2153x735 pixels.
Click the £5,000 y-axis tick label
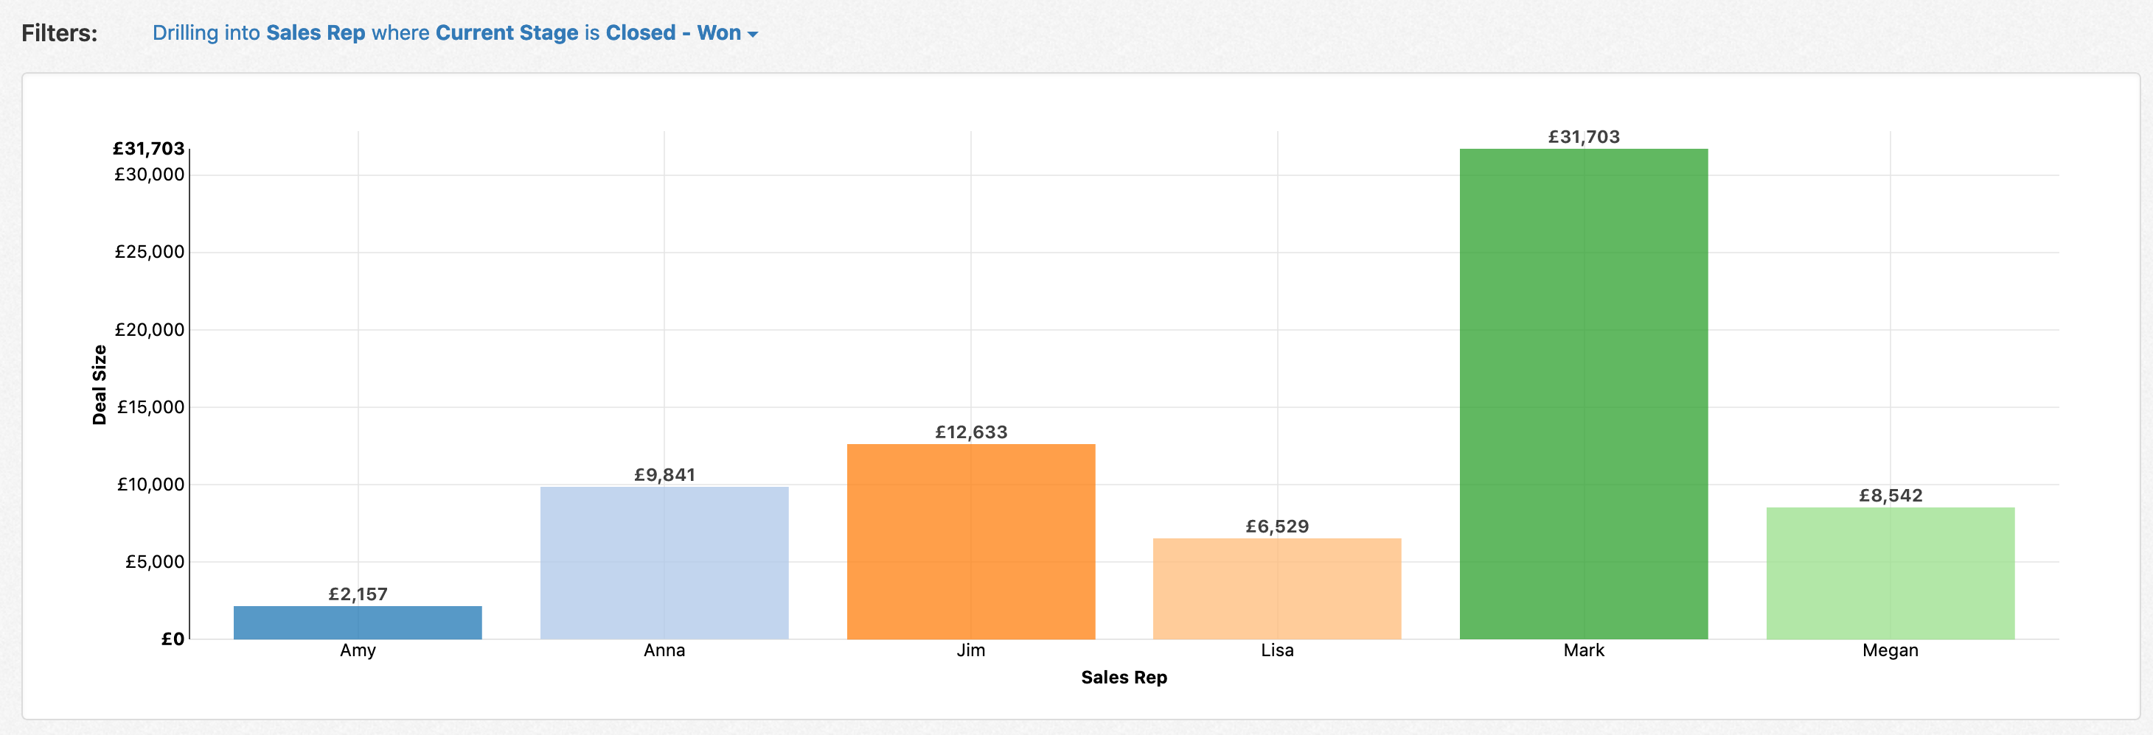pyautogui.click(x=155, y=561)
